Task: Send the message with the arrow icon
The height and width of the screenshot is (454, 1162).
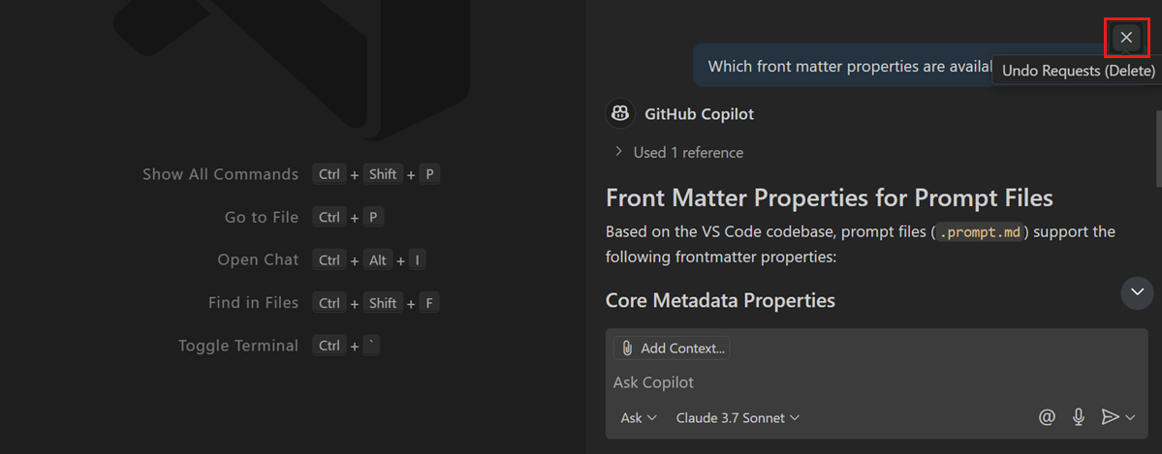Action: point(1110,417)
